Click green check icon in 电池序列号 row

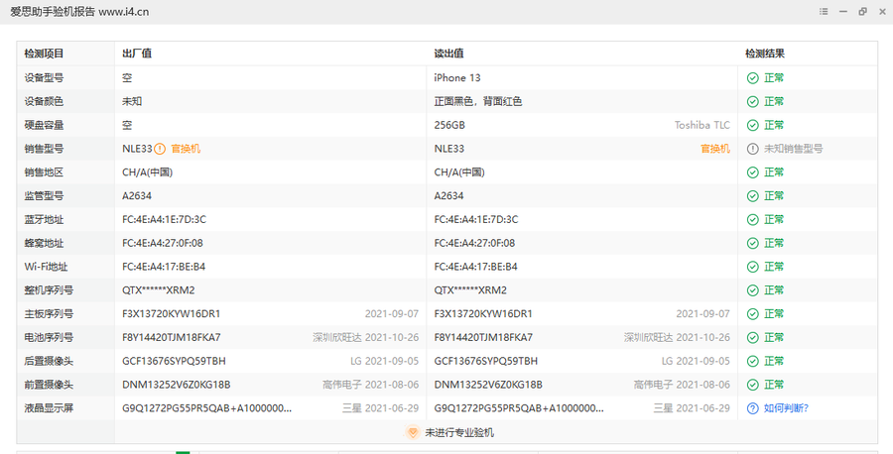(752, 338)
